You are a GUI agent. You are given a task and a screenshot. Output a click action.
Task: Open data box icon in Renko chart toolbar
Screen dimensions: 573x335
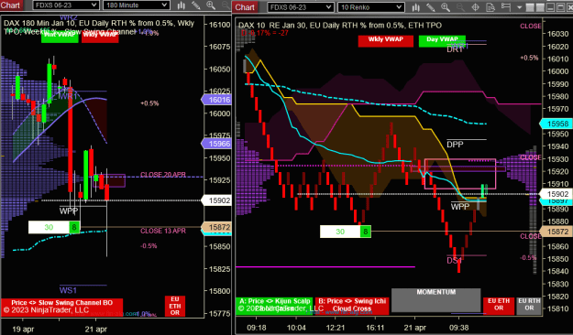490,7
